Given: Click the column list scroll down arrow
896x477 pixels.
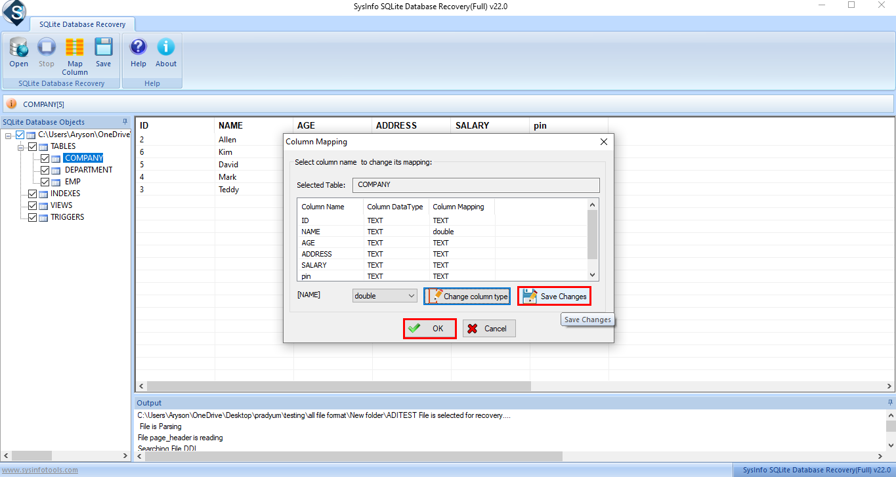Looking at the screenshot, I should click(593, 276).
